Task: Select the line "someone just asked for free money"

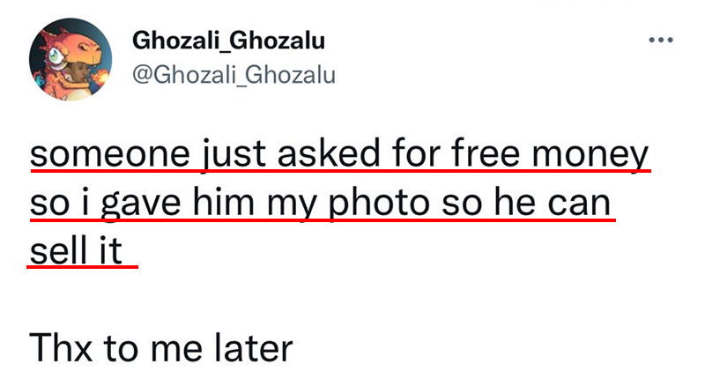Action: click(x=339, y=153)
